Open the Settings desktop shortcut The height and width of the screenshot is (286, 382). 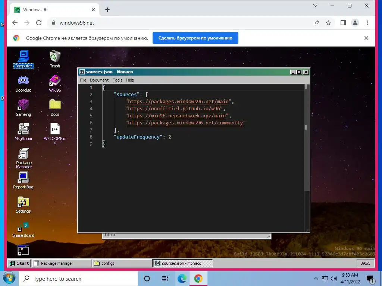(23, 205)
